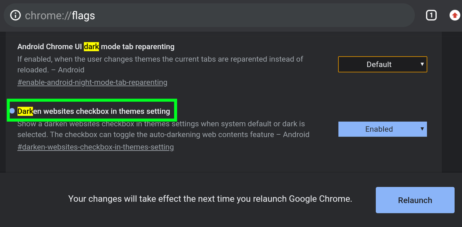462x227 pixels.
Task: Open the tab switcher showing one tab
Action: pyautogui.click(x=431, y=15)
